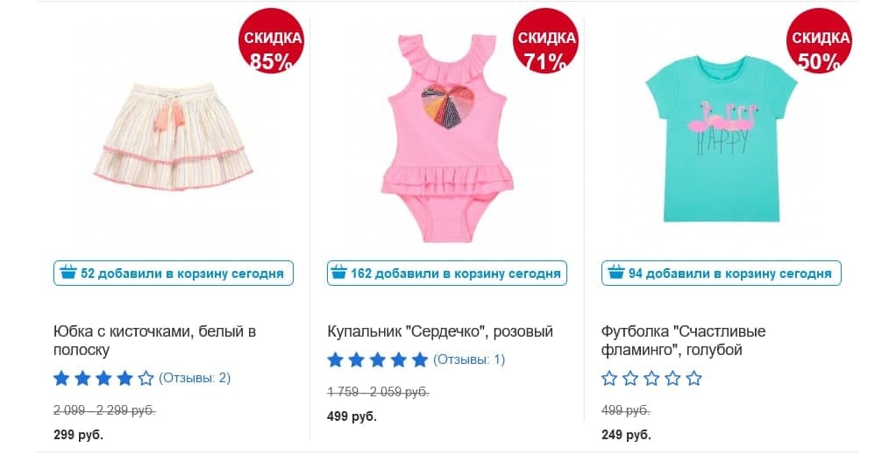The image size is (882, 455).
Task: Open the skirt reviews "(Отзывы: 2)"
Action: pyautogui.click(x=195, y=379)
